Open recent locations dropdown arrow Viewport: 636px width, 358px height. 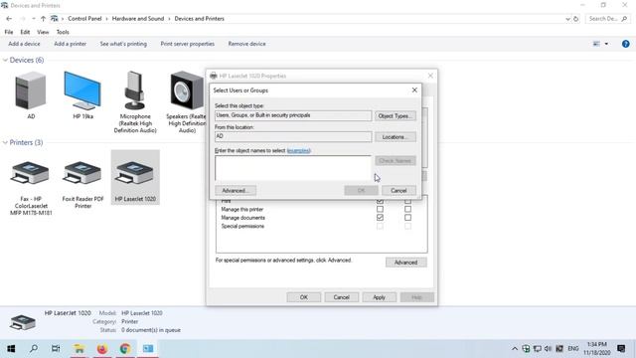click(33, 19)
